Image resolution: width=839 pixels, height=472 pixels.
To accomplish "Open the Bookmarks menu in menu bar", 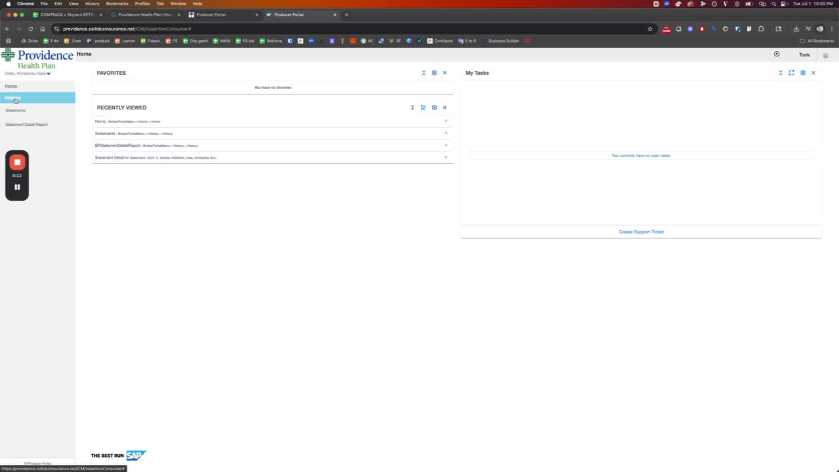I will click(117, 4).
